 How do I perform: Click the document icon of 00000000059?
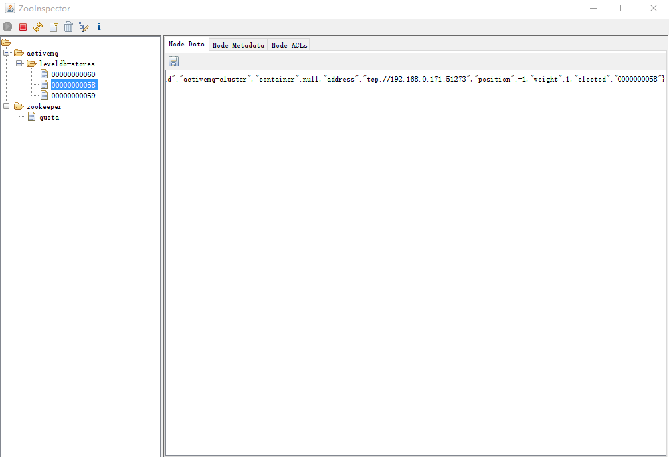(44, 95)
